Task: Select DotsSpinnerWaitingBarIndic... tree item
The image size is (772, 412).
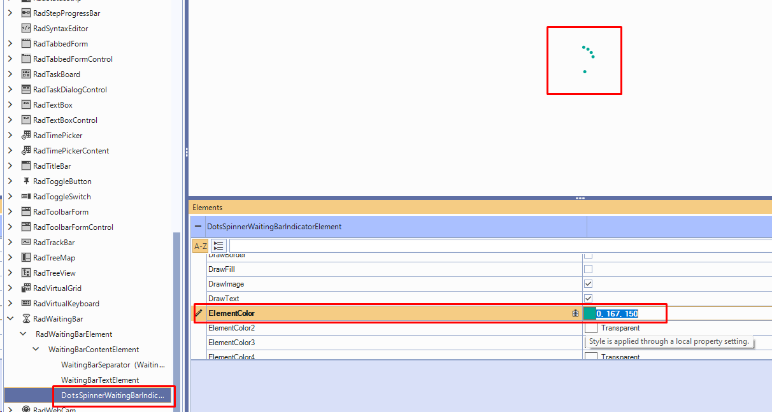Action: [113, 395]
